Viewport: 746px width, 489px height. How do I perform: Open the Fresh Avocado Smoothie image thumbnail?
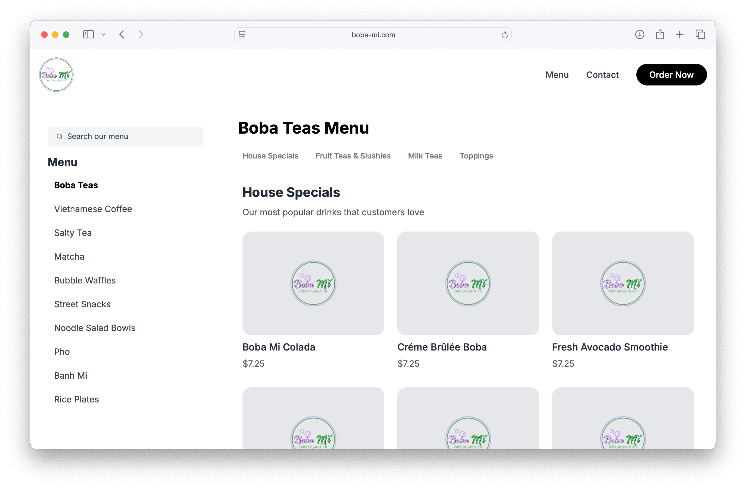(623, 283)
